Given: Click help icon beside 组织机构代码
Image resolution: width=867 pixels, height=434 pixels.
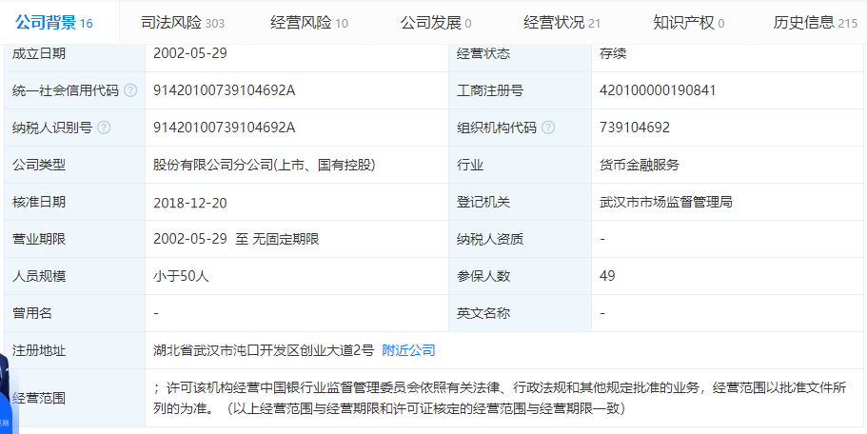Looking at the screenshot, I should coord(548,128).
